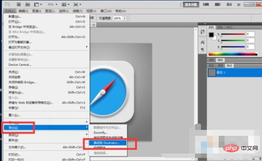The width and height of the screenshot is (262, 161).
Task: Choose Close (关闭) Ctrl+W item
Action: 46,72
